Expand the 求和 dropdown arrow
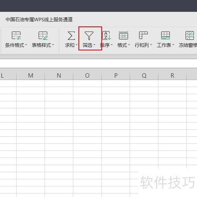This screenshot has height=197, width=197. click(x=76, y=45)
